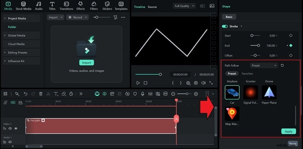Click the microphone voiceover icon
This screenshot has width=303, height=149.
coord(143,94)
